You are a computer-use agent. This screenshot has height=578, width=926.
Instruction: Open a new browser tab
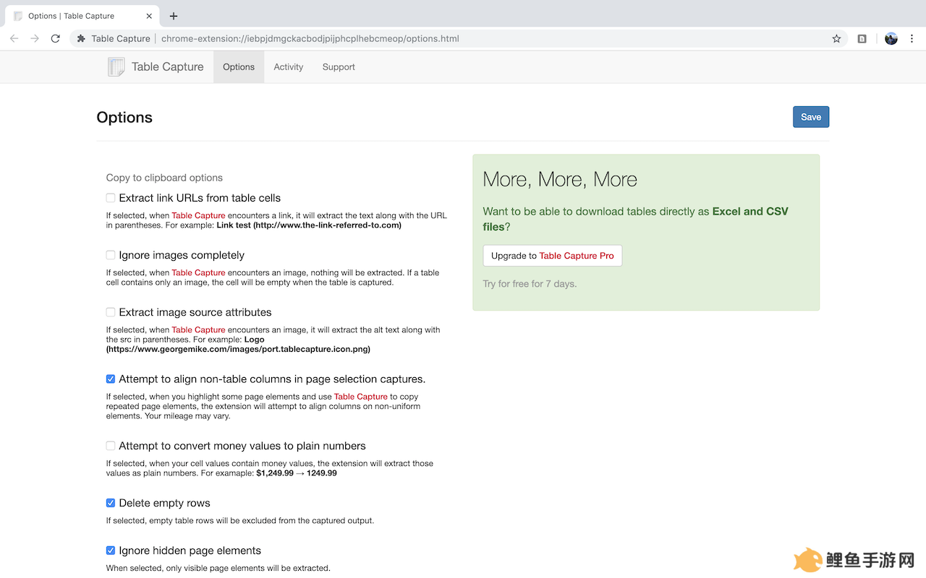[x=174, y=16]
